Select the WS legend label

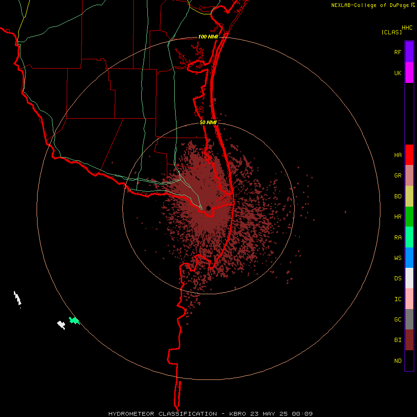(x=398, y=258)
